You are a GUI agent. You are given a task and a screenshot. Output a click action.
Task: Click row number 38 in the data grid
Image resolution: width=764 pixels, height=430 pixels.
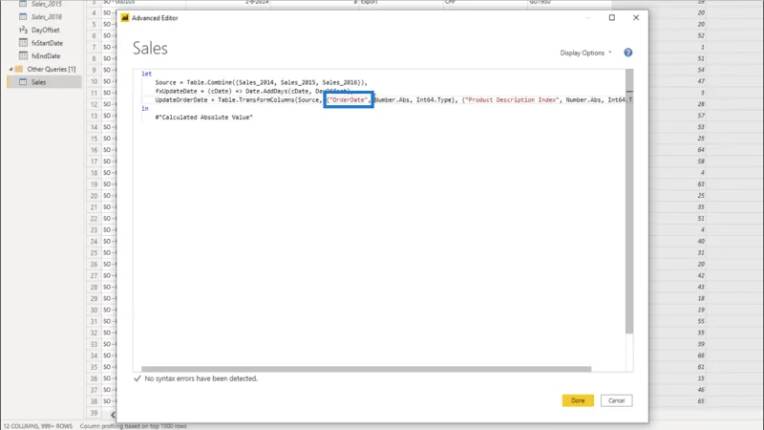(x=94, y=401)
